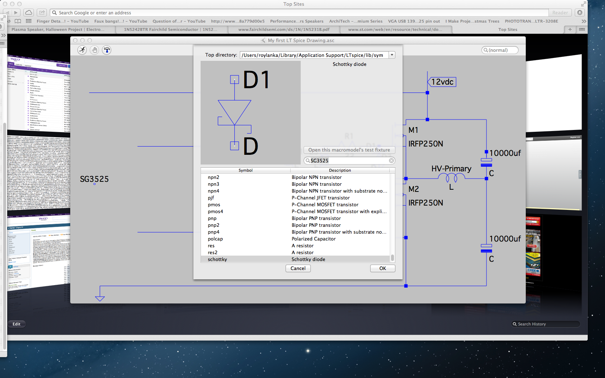Select the pmos symbol row
Viewport: 605px width, 378px height.
295,204
